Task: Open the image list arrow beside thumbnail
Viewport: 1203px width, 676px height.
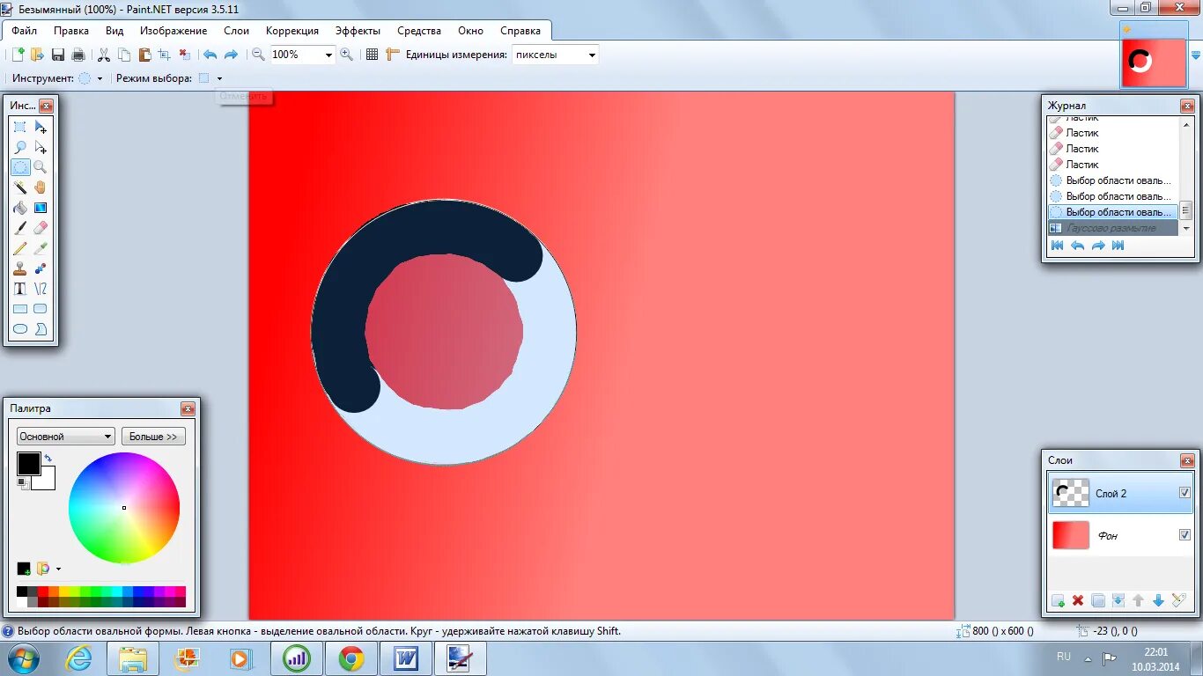Action: click(x=1195, y=56)
